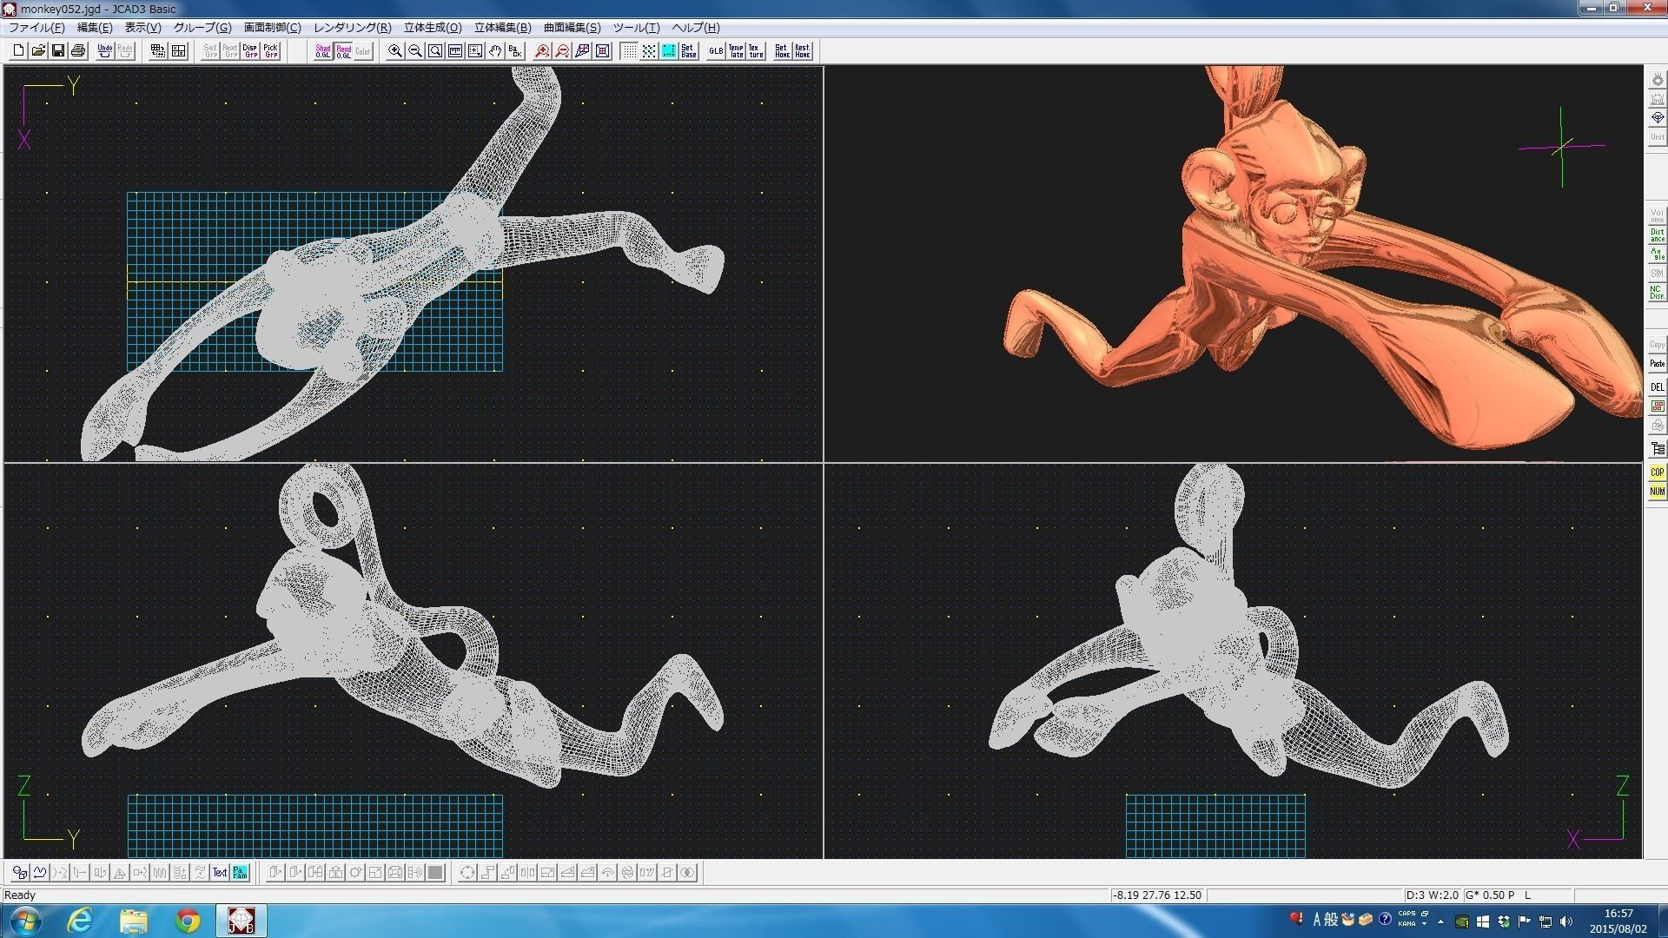
Task: Open the ファイル(F) menu
Action: click(x=36, y=28)
